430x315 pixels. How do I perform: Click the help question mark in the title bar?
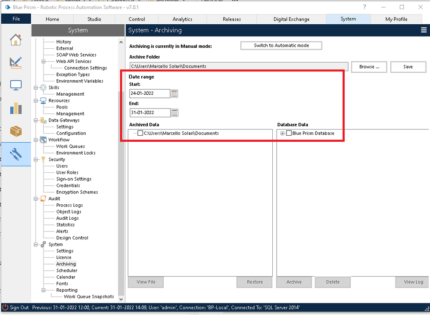(365, 7)
